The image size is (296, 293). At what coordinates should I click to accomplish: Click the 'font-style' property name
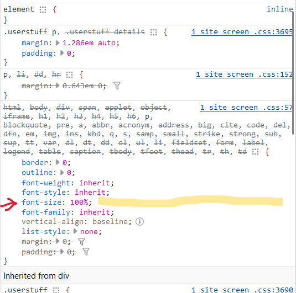point(44,193)
